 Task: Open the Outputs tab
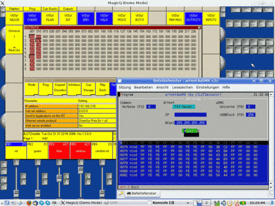pos(68,9)
